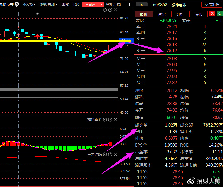The image size is (223, 187).
Task: Click the red 买 buy button
Action: tap(212, 13)
